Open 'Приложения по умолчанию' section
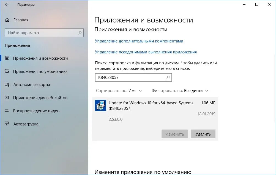276x175 pixels. click(40, 71)
